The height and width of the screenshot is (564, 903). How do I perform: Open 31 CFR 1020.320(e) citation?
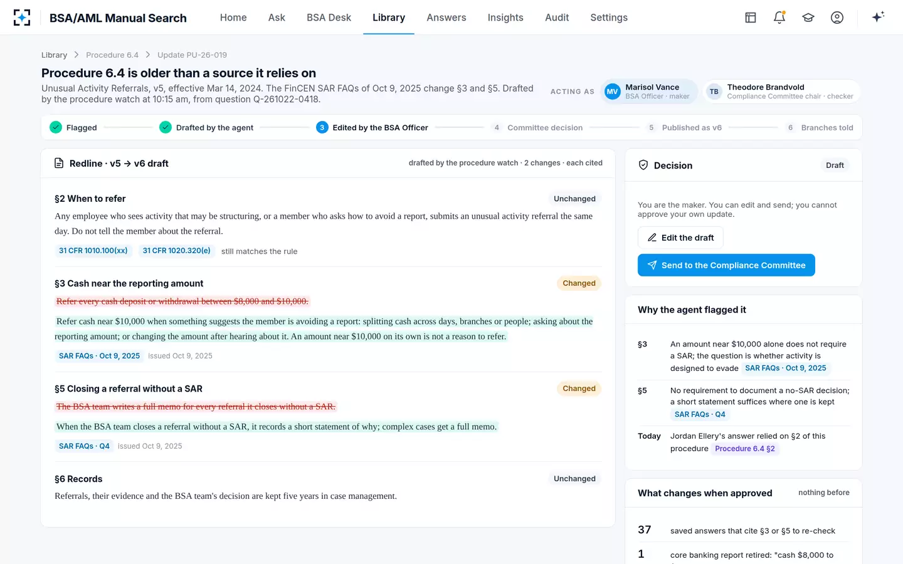point(177,251)
